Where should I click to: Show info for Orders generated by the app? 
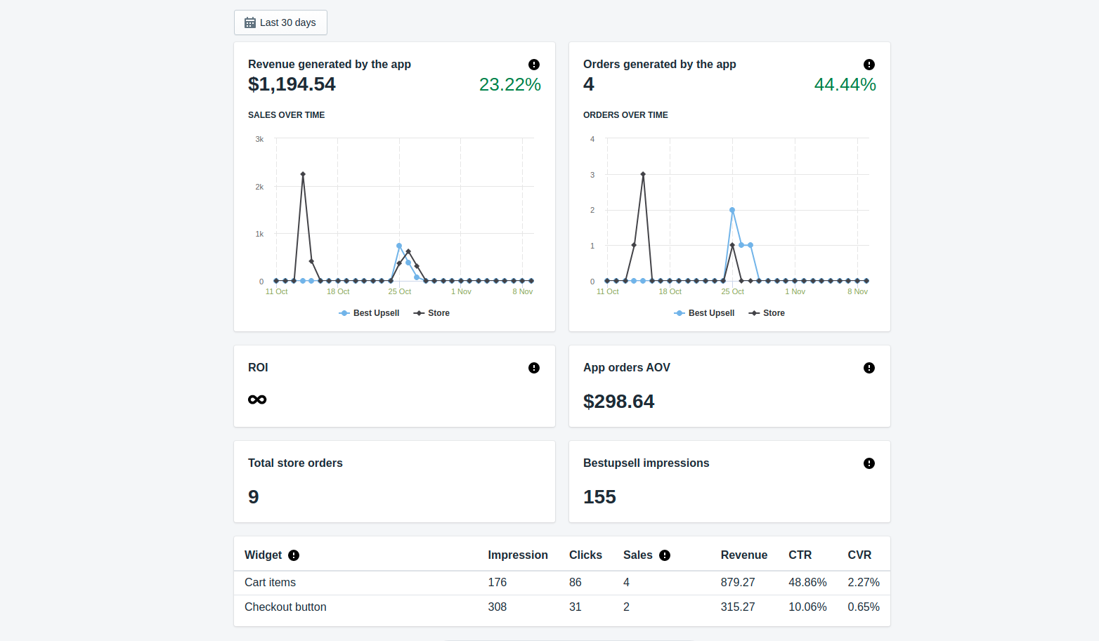869,65
